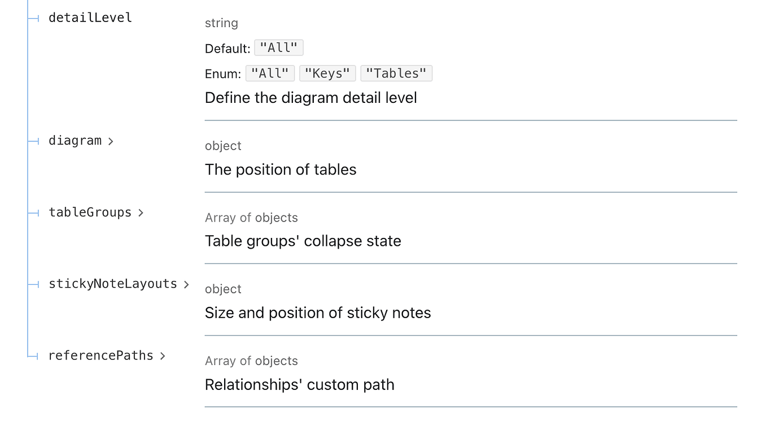
Task: Click the description "Size and position of sticky notes"
Action: (x=318, y=313)
